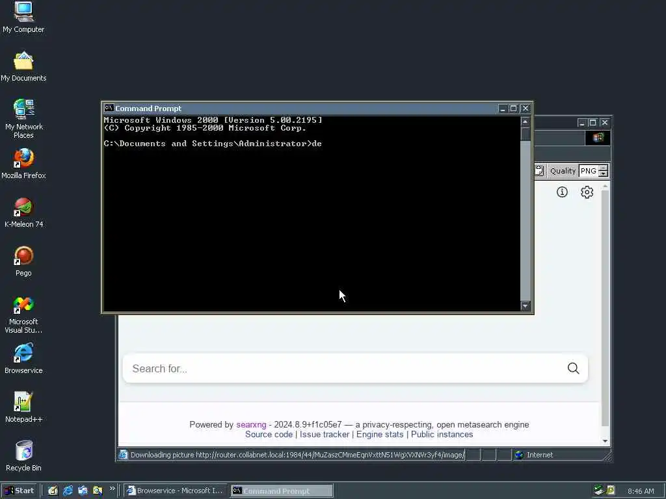Open the Source code link
The height and width of the screenshot is (499, 666).
tap(269, 435)
